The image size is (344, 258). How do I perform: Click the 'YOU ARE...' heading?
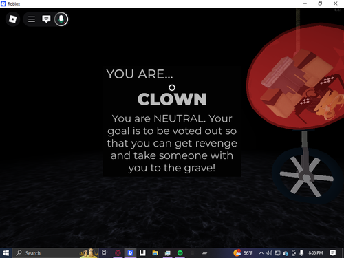(140, 74)
